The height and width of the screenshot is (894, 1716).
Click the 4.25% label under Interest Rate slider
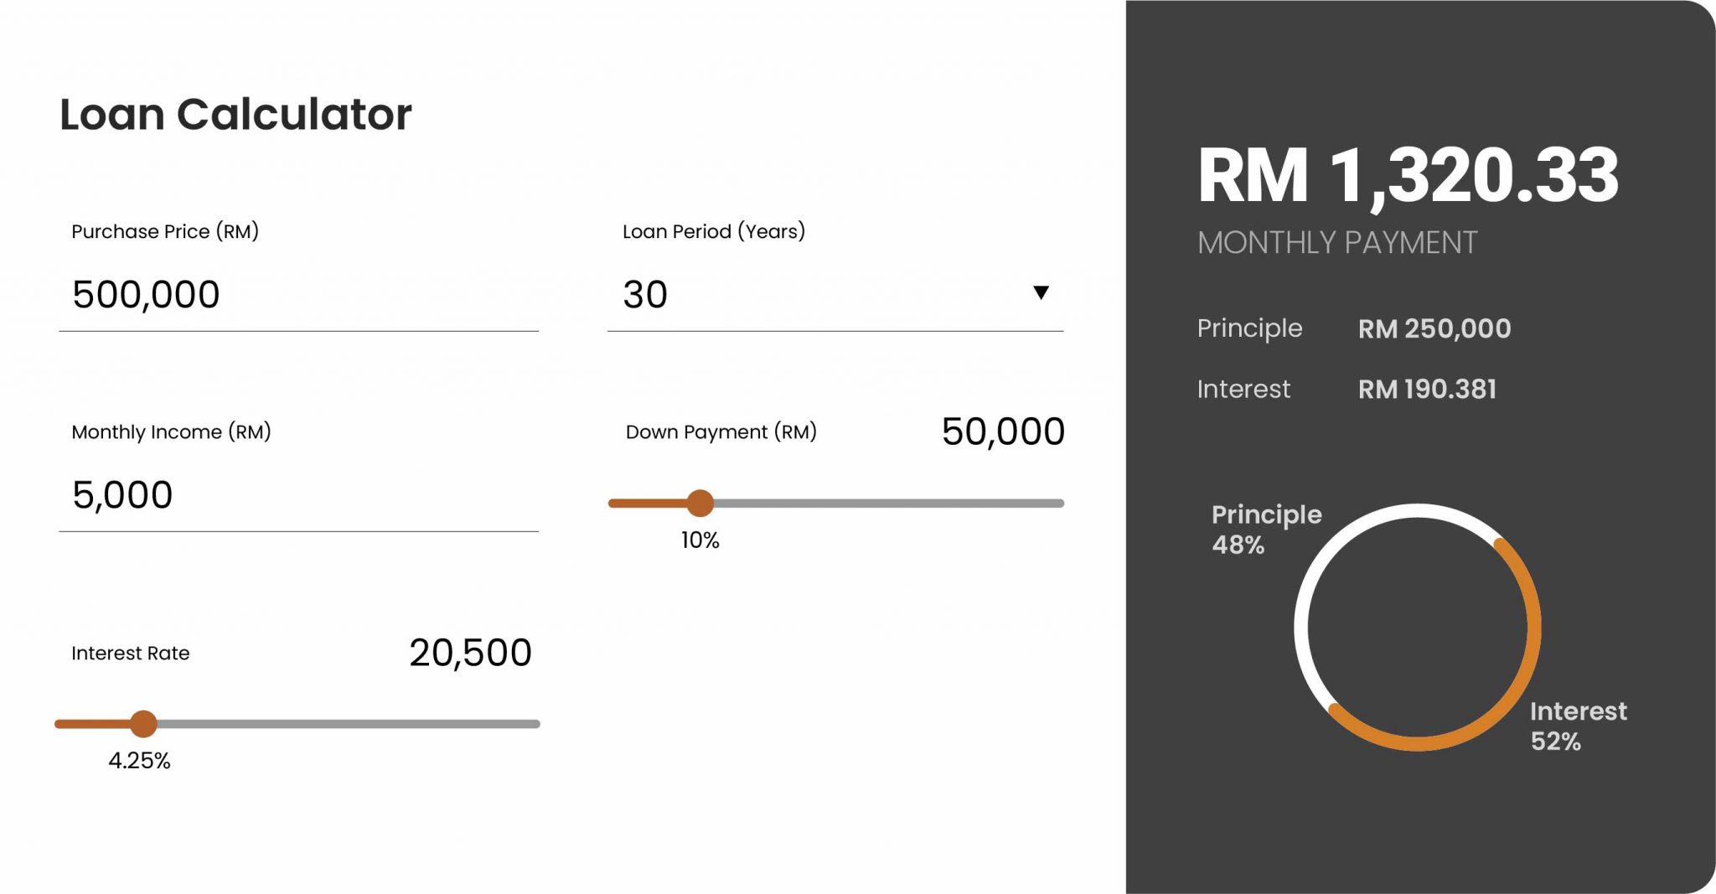(139, 761)
